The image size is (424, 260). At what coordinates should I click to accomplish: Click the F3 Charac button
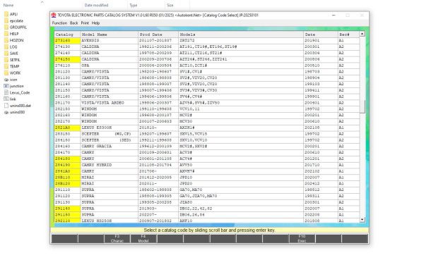click(117, 239)
